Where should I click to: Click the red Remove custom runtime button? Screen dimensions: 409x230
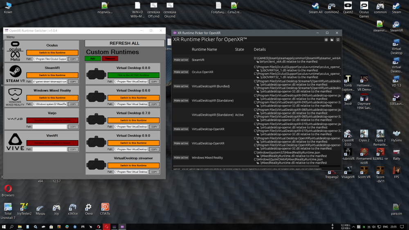(x=110, y=58)
